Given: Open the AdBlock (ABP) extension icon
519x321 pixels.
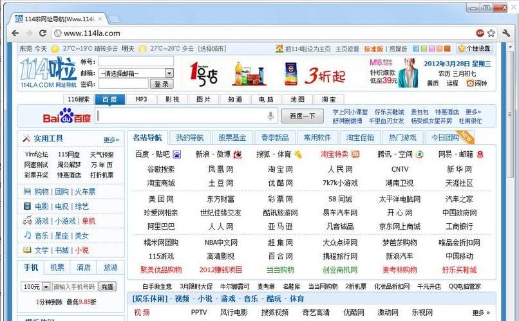Looking at the screenshot, I should click(x=480, y=33).
